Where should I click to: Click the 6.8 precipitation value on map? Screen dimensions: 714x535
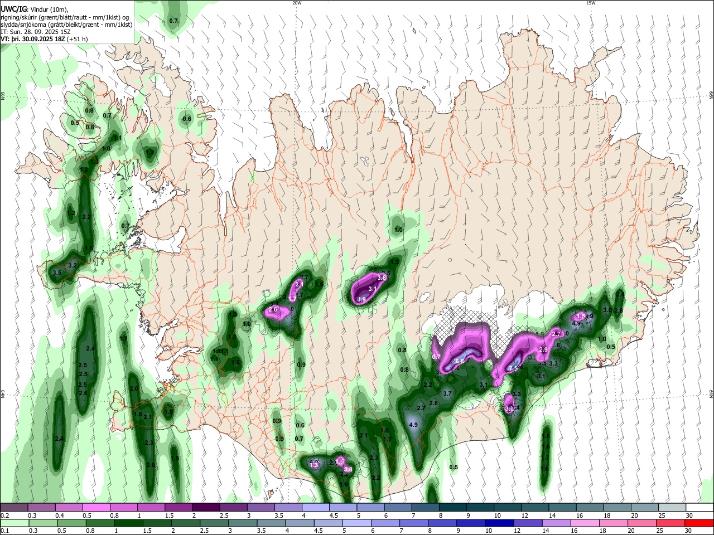[x=459, y=361]
